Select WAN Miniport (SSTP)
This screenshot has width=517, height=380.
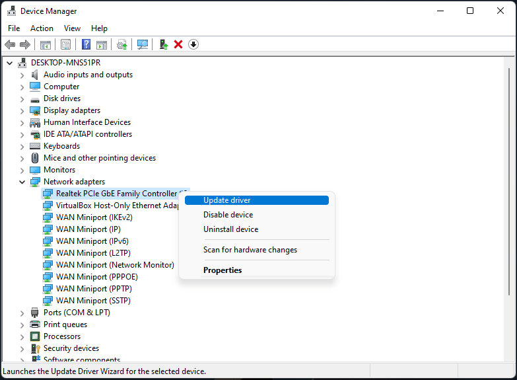tap(93, 301)
